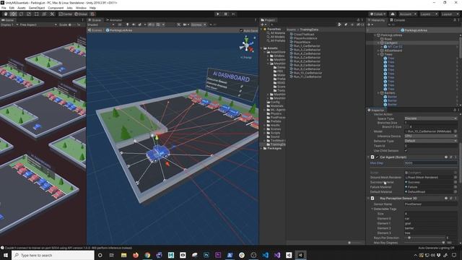Switch to the Animator tab
This screenshot has width=462, height=260.
pos(114,20)
